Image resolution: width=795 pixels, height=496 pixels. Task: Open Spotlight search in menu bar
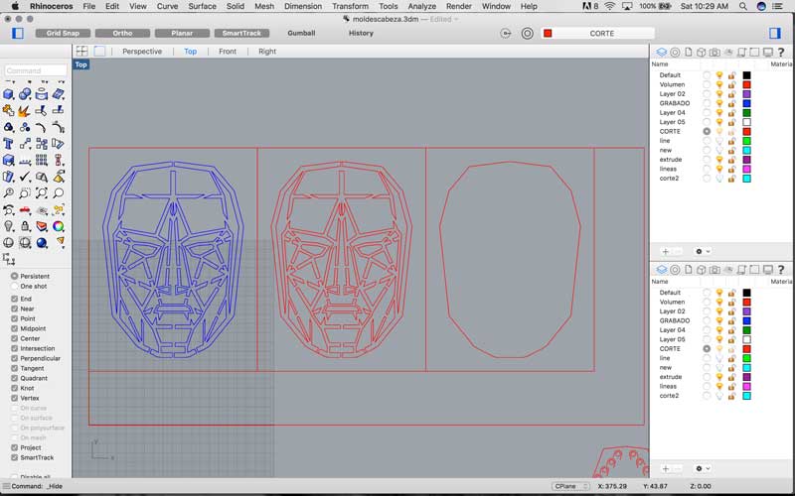tap(742, 6)
